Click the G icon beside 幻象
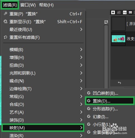 pyautogui.click(x=89, y=116)
